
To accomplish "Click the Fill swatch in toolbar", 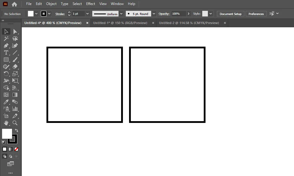I will [7, 133].
